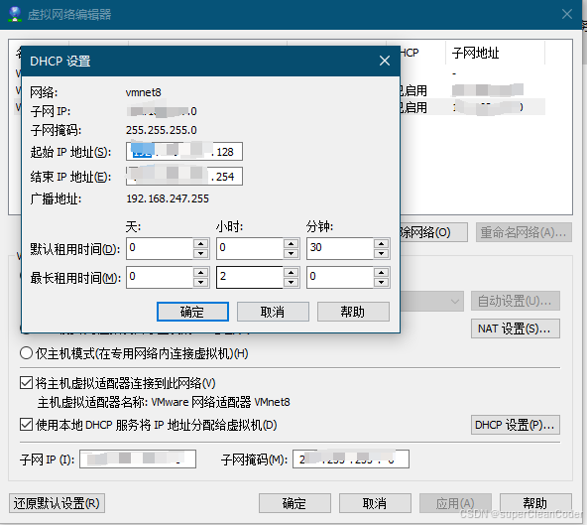
Task: Select 仅主机模式 radio button
Action: pyautogui.click(x=26, y=353)
